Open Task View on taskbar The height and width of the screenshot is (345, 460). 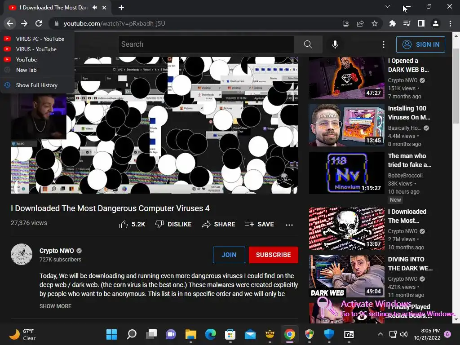151,334
